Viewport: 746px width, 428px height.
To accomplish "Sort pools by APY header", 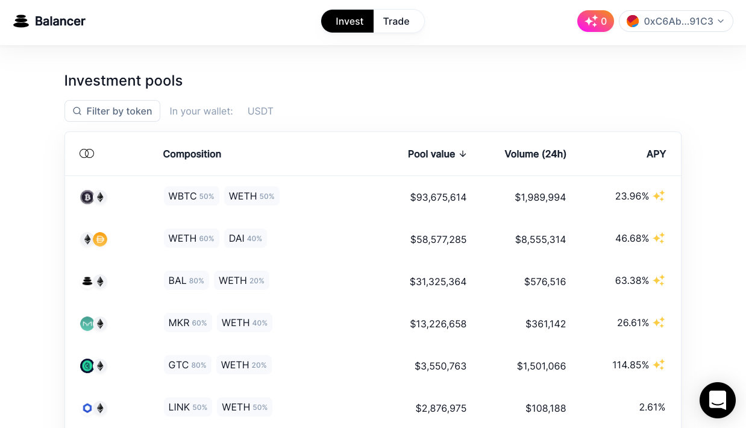I will (x=656, y=154).
